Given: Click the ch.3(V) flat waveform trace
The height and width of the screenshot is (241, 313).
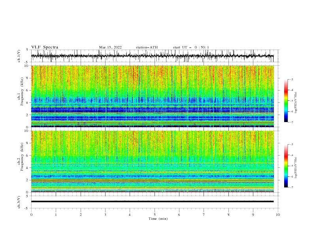Looking at the screenshot, I should (x=152, y=202).
